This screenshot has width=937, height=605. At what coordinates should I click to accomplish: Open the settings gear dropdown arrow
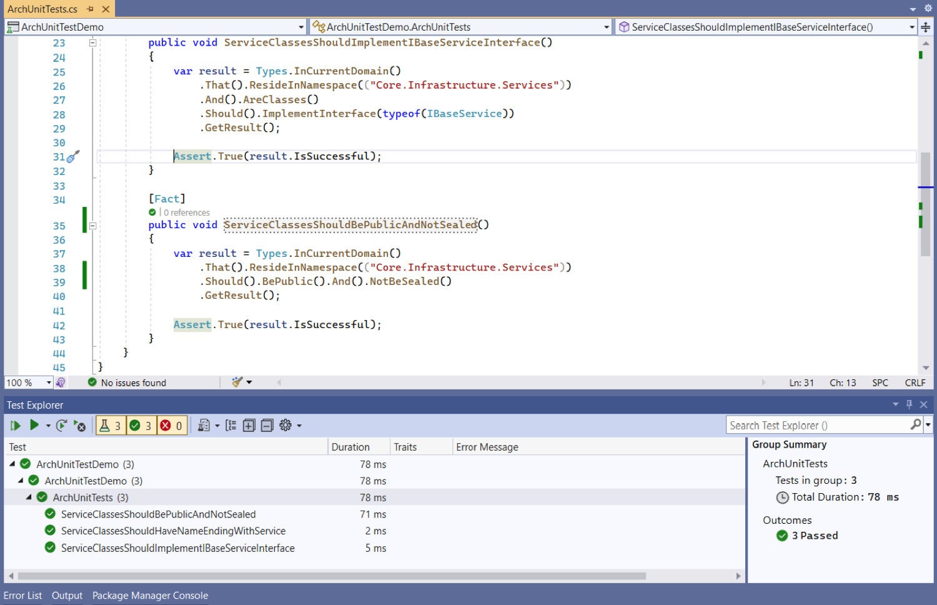[299, 426]
